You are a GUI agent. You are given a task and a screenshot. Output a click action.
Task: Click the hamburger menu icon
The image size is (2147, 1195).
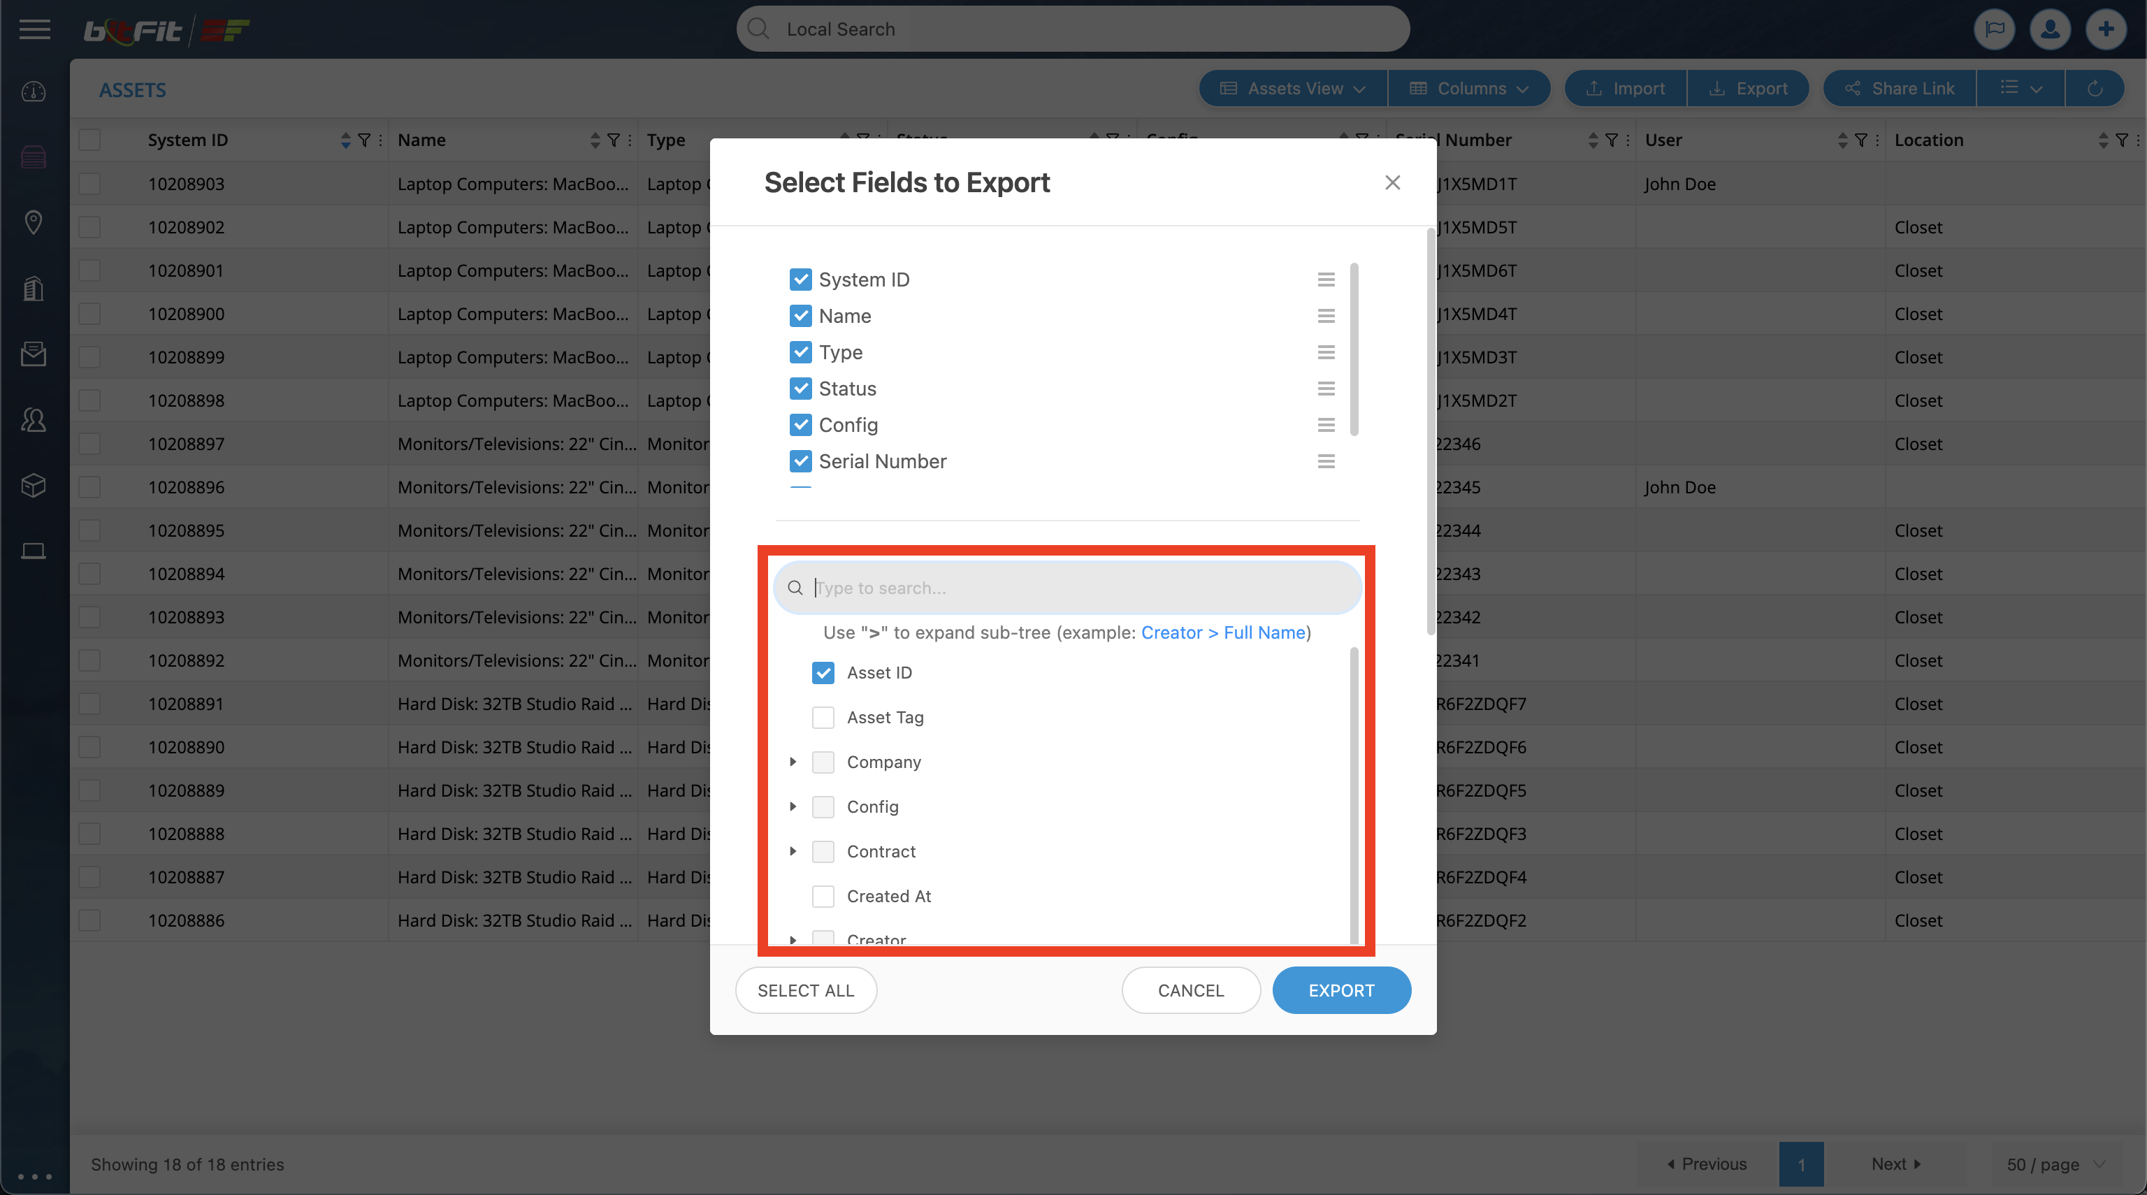tap(34, 30)
